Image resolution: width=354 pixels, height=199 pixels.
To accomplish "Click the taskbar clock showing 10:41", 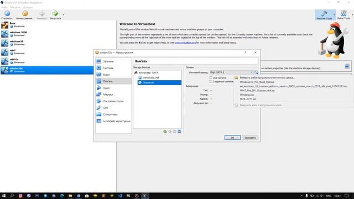I will click(x=337, y=196).
